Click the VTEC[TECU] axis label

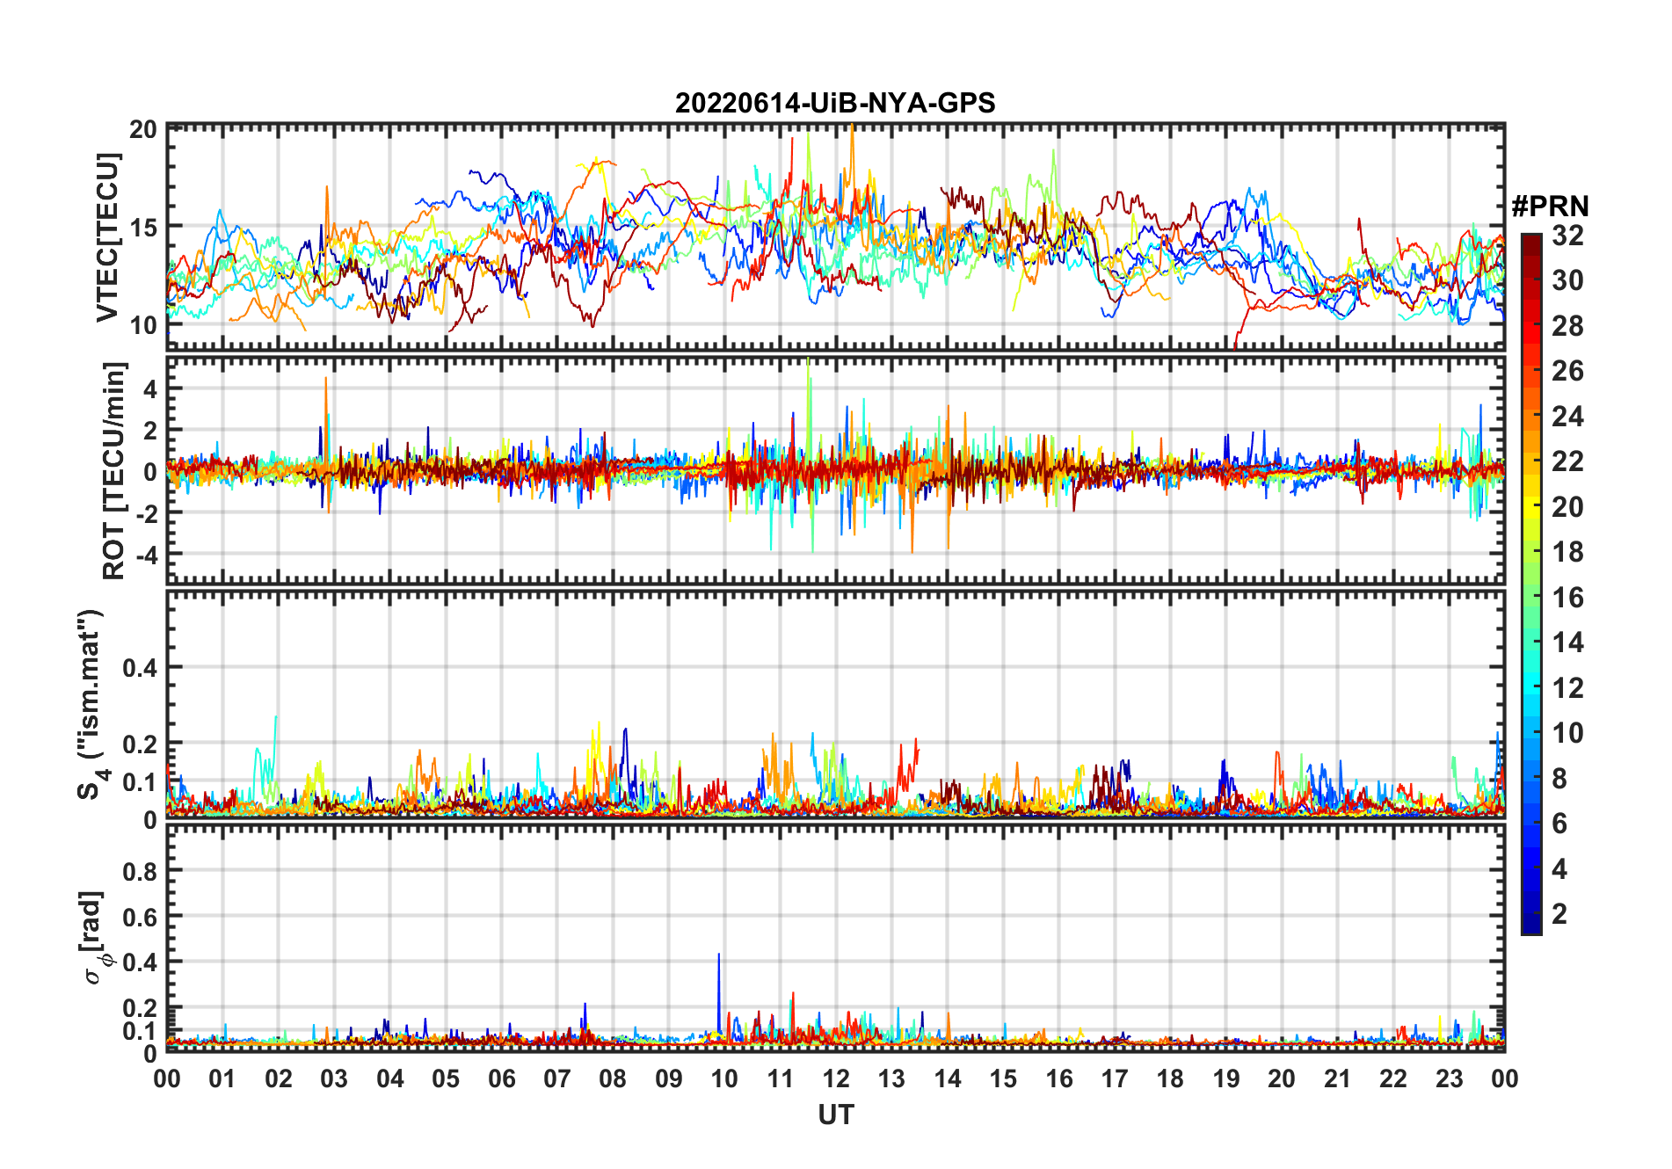pyautogui.click(x=108, y=237)
